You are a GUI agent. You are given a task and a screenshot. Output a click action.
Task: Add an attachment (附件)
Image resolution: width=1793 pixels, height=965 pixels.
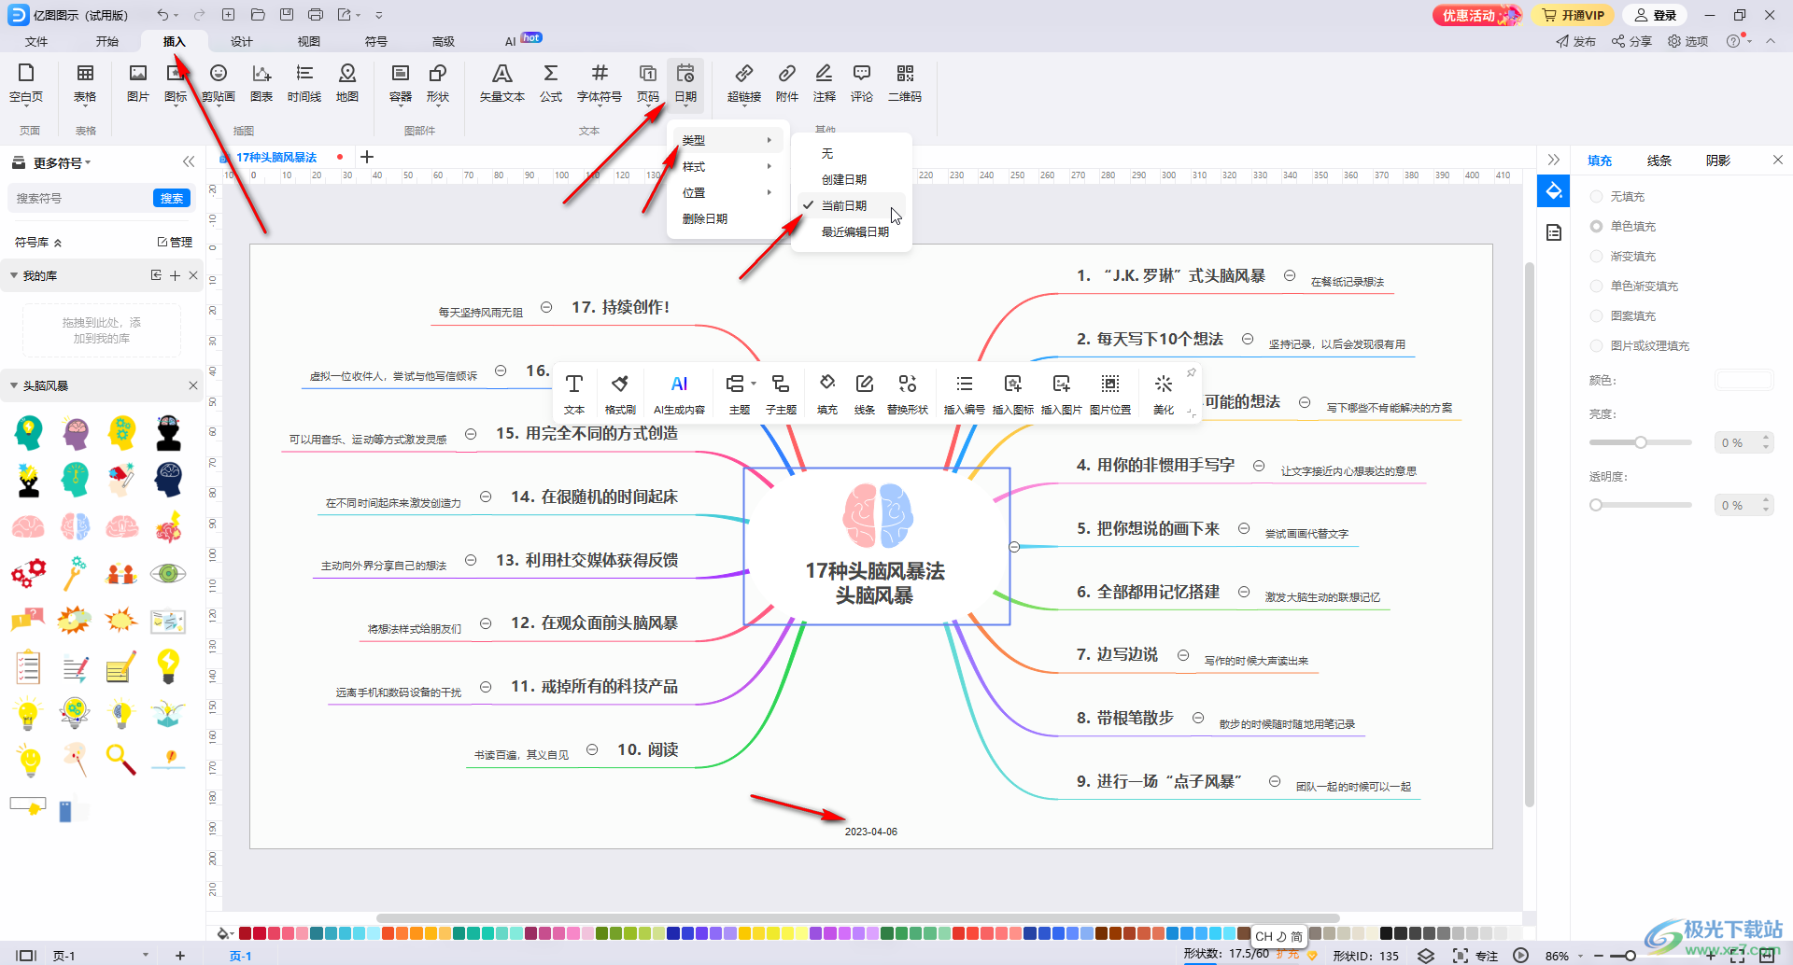click(x=787, y=82)
